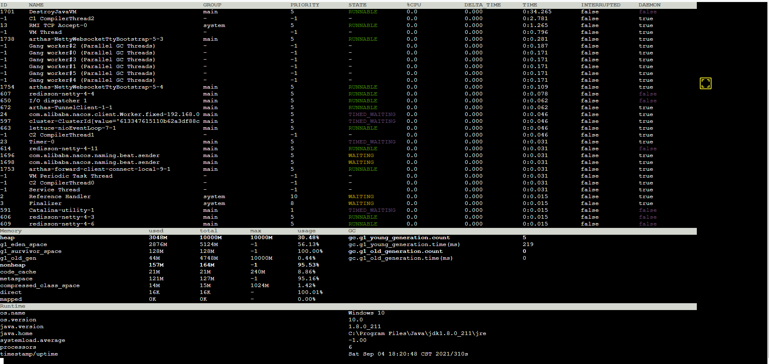Select the lettuce-nioEventLoop-7-1 thread
769x364 pixels.
coord(72,128)
